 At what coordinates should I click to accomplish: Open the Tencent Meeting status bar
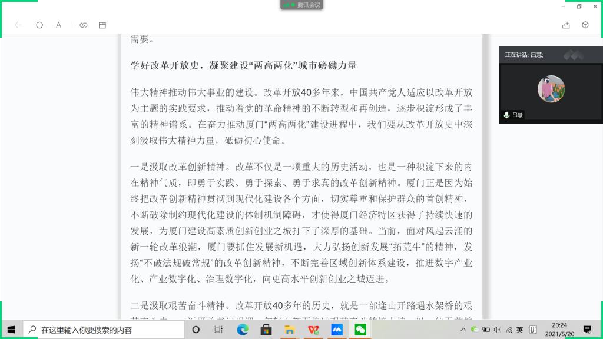[301, 5]
